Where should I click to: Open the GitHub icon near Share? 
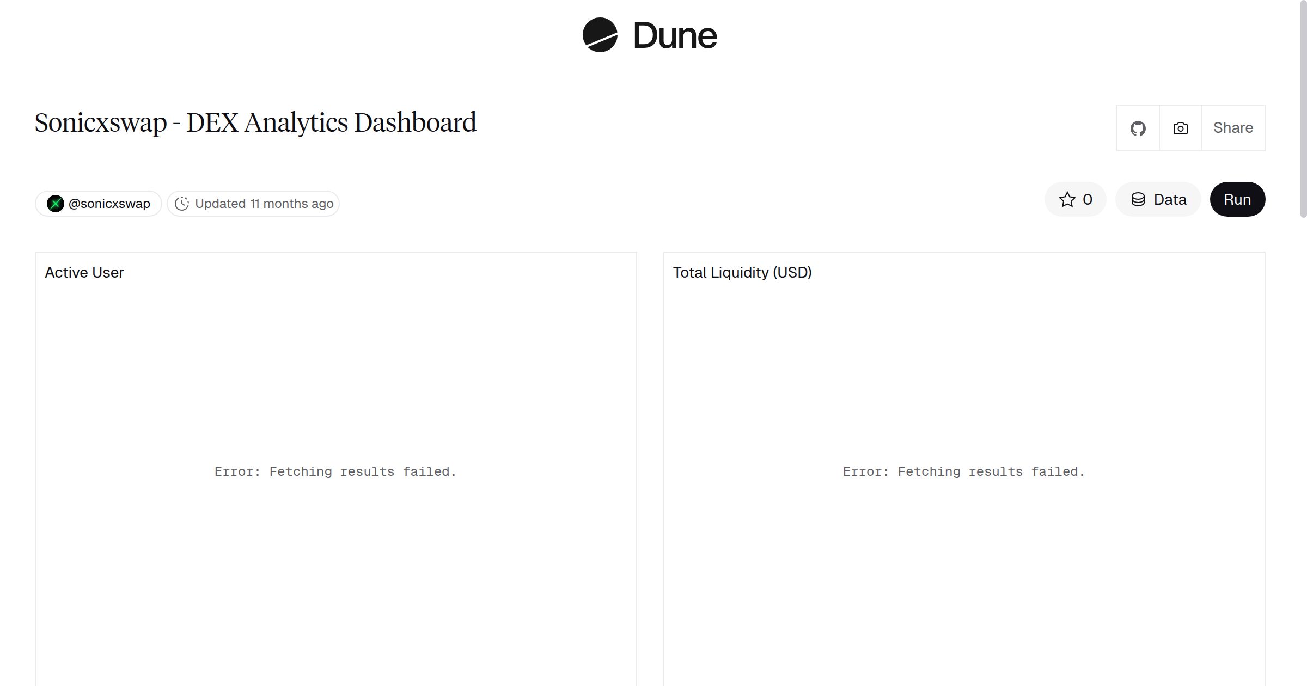(x=1138, y=128)
